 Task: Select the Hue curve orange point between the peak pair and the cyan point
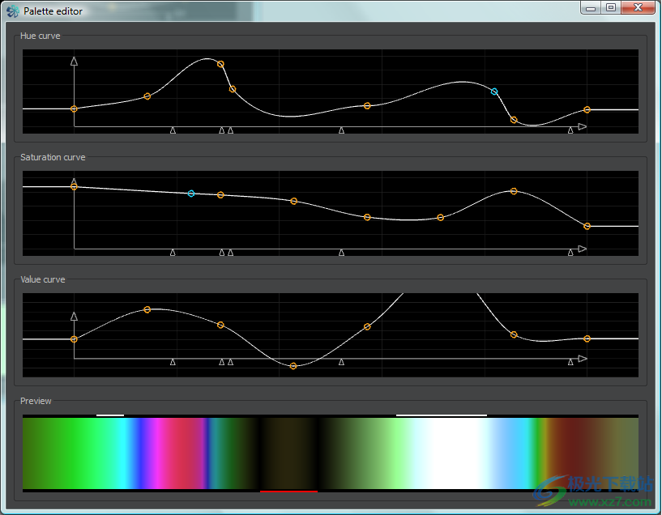pos(367,106)
